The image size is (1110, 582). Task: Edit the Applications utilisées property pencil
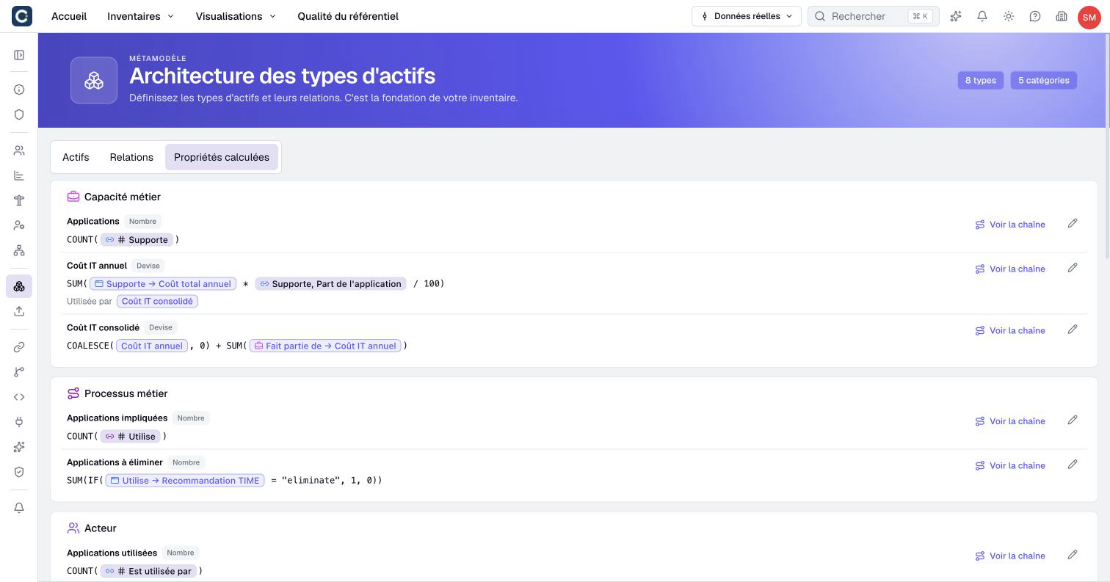[1073, 555]
